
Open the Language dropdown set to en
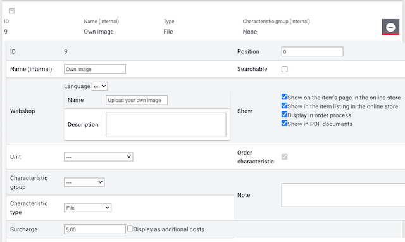point(100,86)
